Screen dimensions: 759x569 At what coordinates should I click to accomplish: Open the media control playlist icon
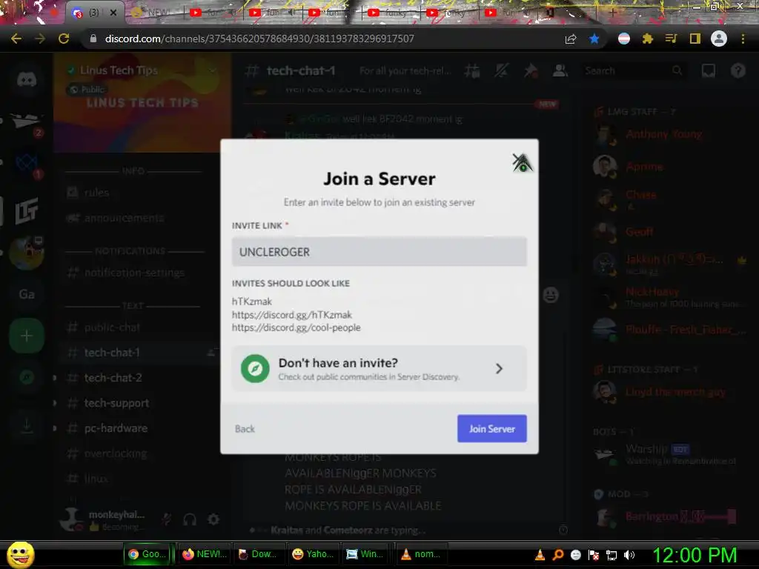pos(671,39)
